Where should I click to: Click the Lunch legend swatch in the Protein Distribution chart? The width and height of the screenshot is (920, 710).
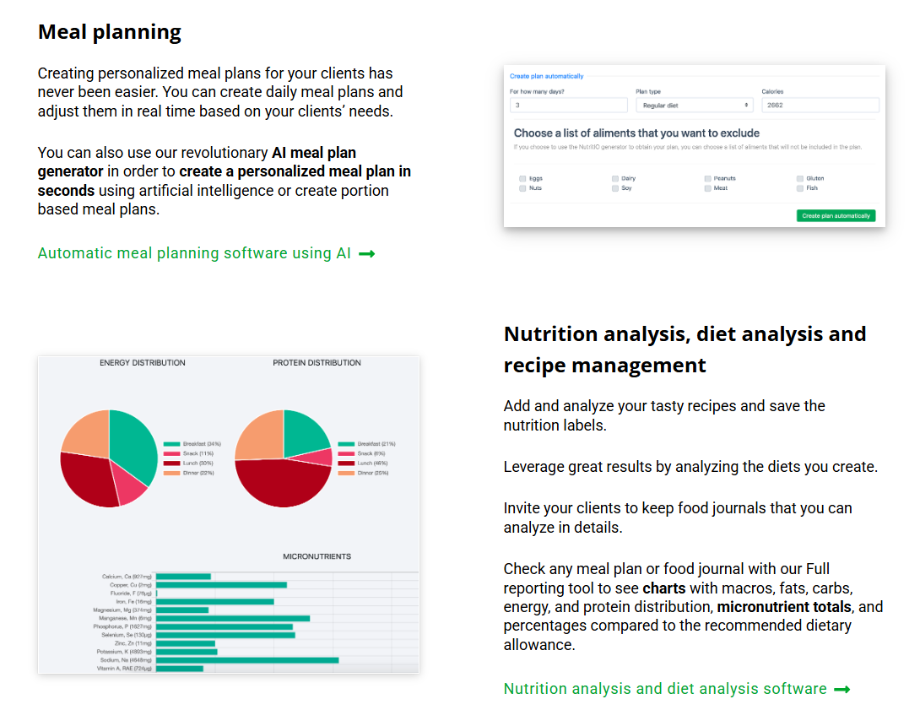pyautogui.click(x=346, y=463)
